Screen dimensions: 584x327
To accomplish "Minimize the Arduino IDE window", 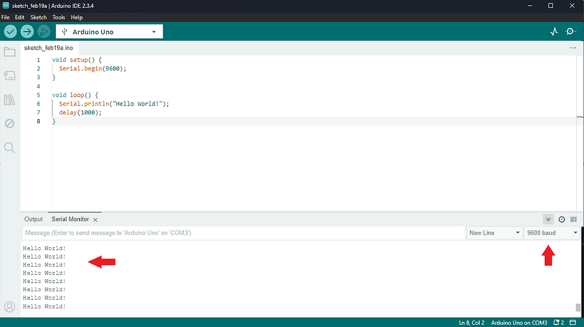I will point(530,5).
